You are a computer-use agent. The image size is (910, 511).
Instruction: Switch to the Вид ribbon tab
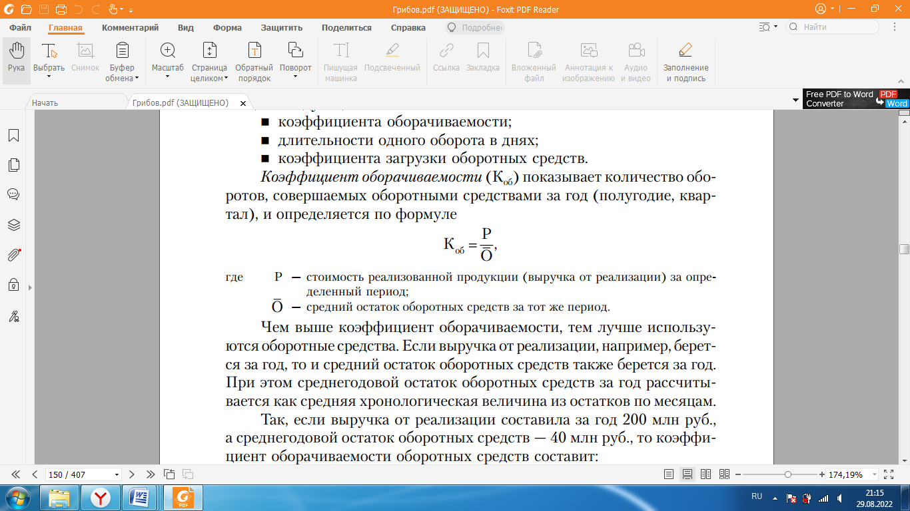tap(186, 28)
